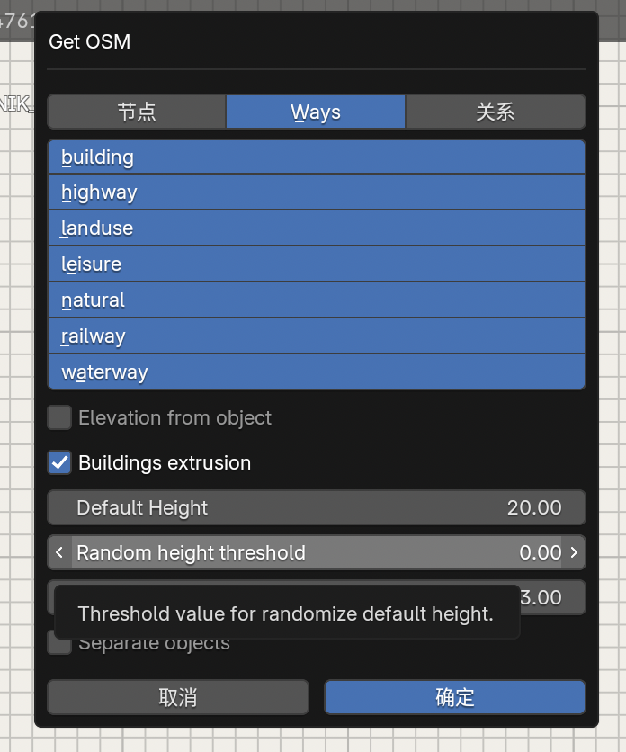Confirm with the 确定 button

coord(454,697)
